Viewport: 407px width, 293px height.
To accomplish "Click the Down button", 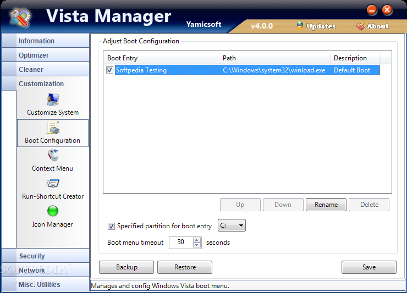I will click(x=283, y=205).
